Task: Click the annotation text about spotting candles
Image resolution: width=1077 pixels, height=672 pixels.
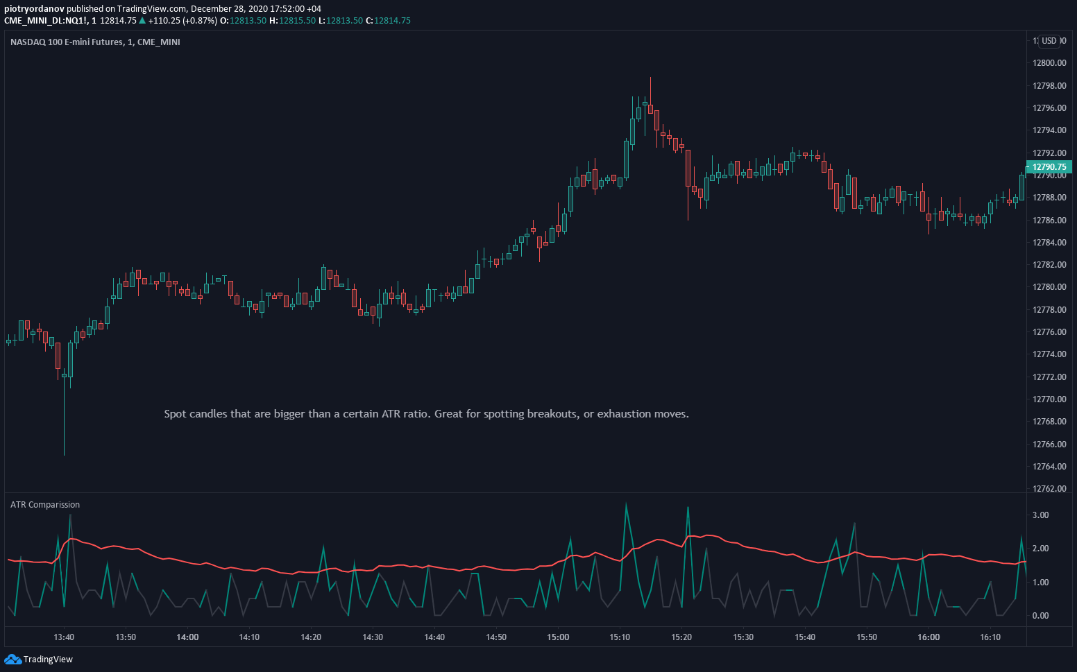Action: [x=426, y=413]
